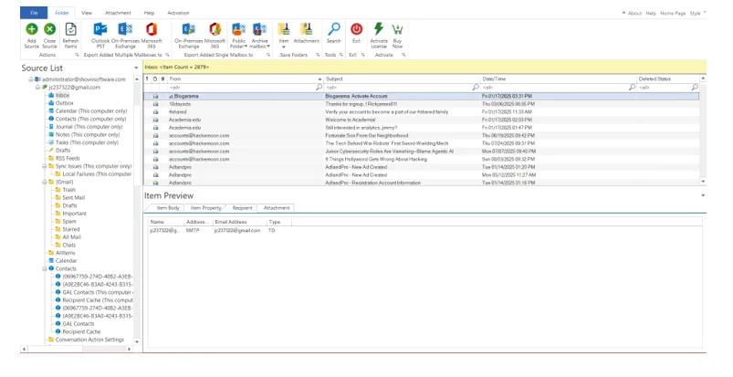This screenshot has height=377, width=733.
Task: Click search icon in From filter
Action: coord(319,88)
